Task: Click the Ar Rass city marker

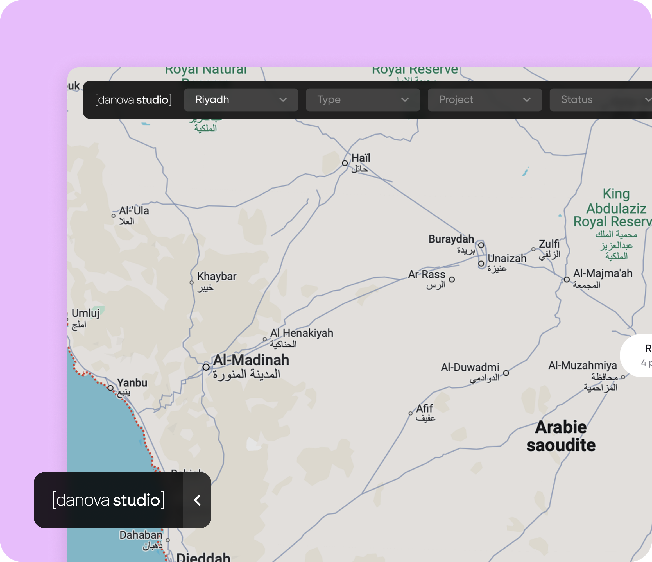Action: point(452,279)
